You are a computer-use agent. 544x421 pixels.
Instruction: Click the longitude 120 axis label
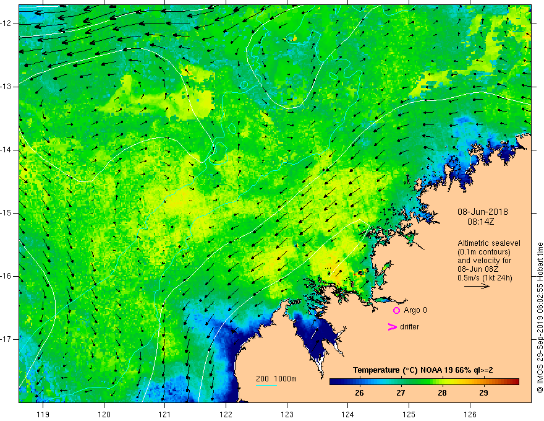coord(104,414)
